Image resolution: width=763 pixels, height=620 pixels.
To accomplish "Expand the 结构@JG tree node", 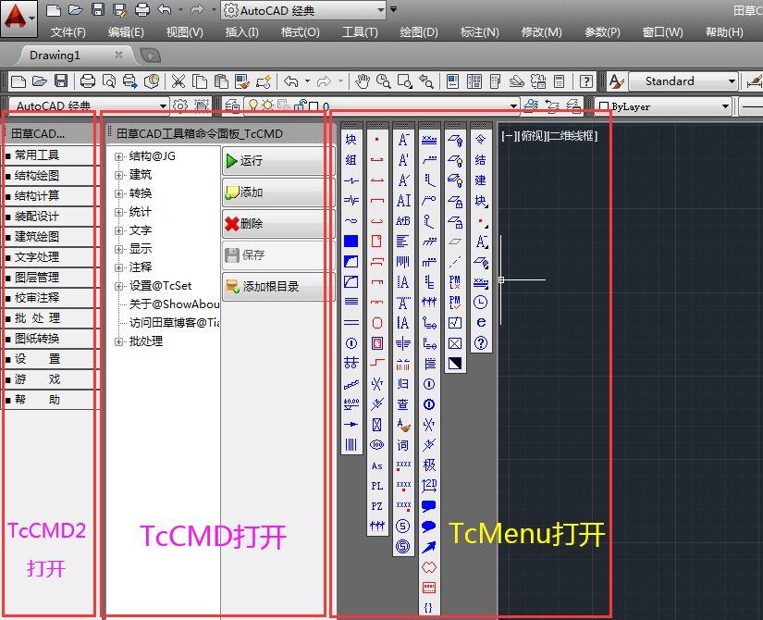I will click(x=118, y=156).
